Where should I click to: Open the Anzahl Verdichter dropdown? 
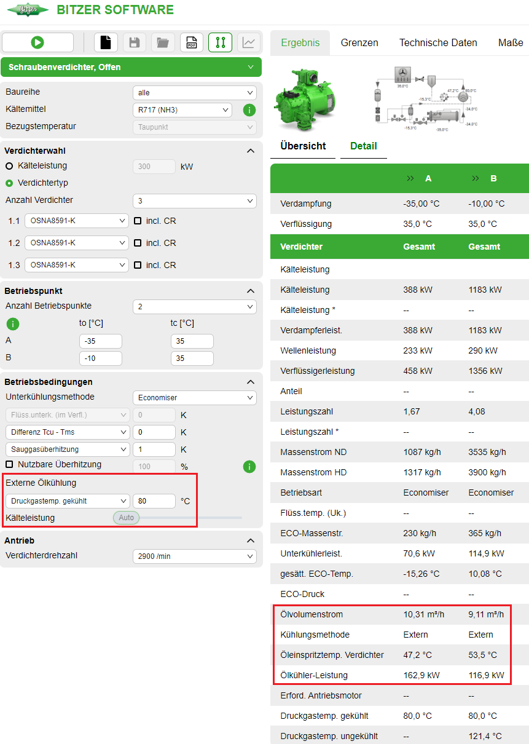(195, 200)
